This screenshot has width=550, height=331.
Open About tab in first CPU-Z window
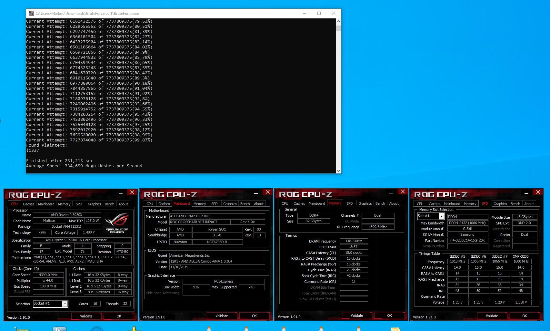tap(123, 204)
